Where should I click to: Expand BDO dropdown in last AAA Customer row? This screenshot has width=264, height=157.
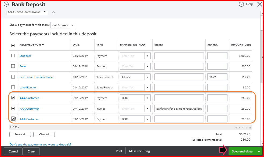[x=147, y=119]
